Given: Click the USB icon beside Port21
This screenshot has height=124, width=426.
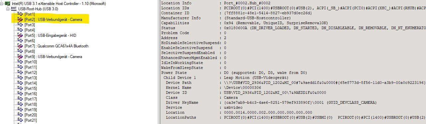Looking at the screenshot, I should coord(20,120).
